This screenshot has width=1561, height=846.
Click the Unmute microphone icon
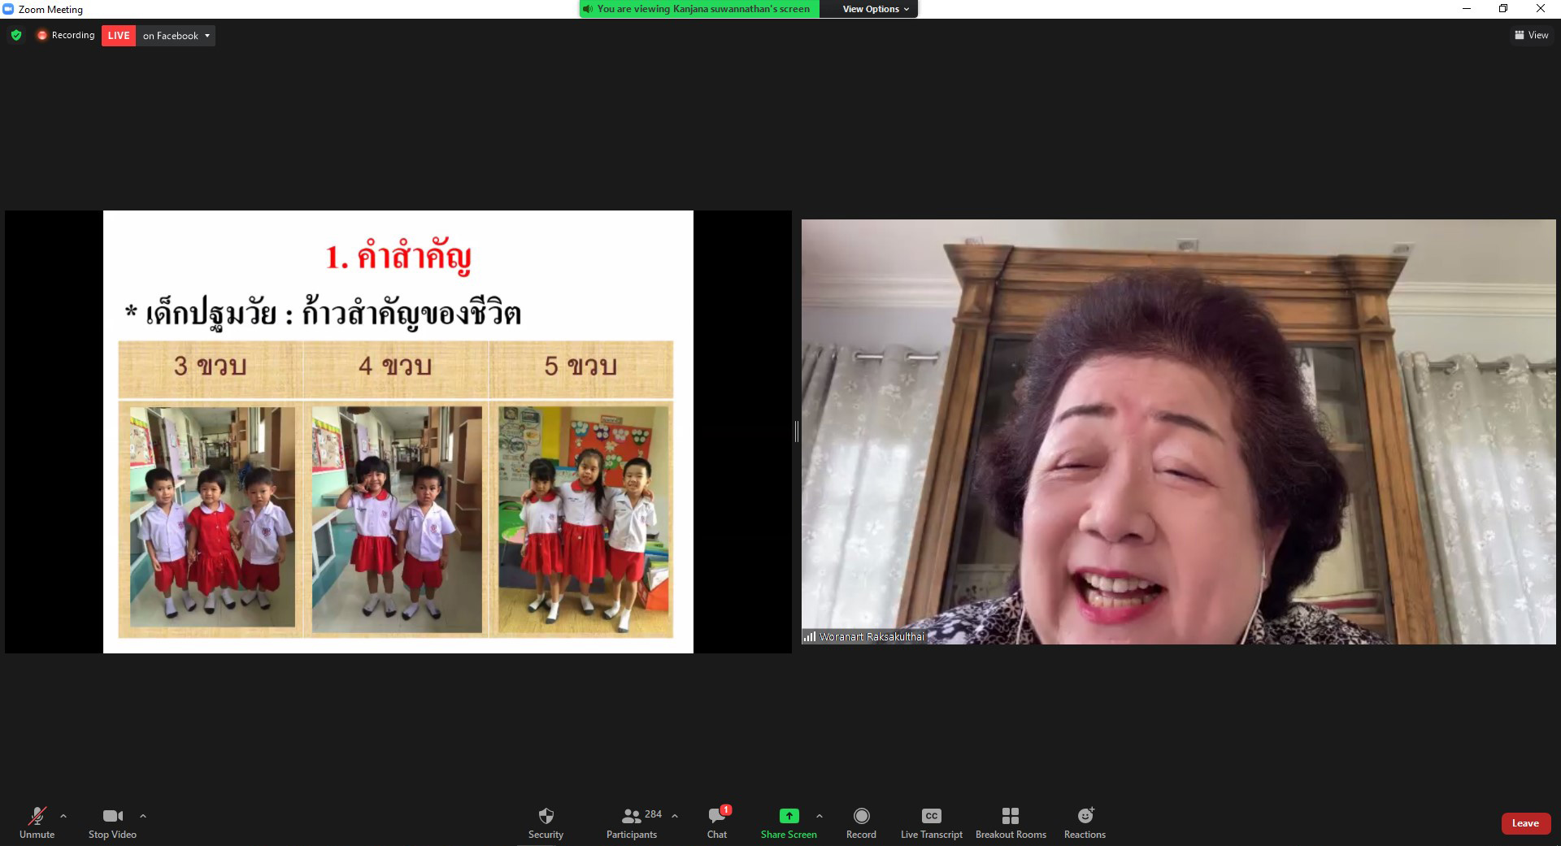[37, 816]
